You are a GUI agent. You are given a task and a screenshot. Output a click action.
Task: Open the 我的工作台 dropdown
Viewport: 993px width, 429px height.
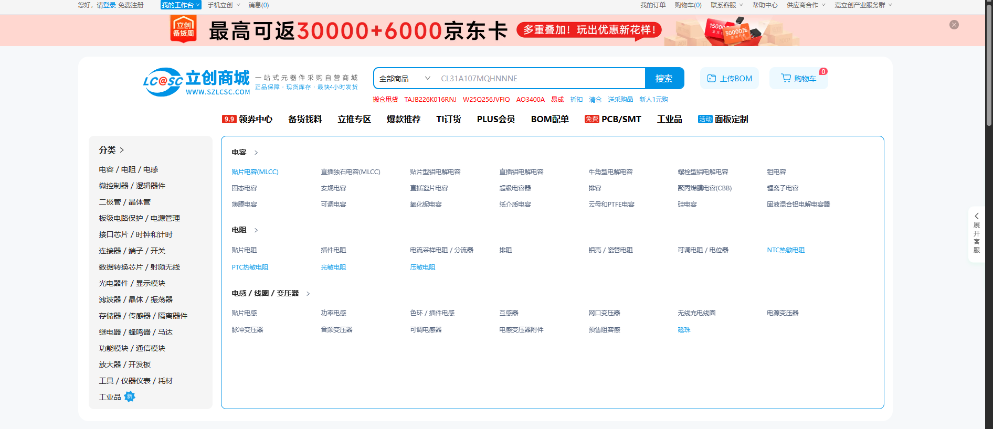click(181, 5)
